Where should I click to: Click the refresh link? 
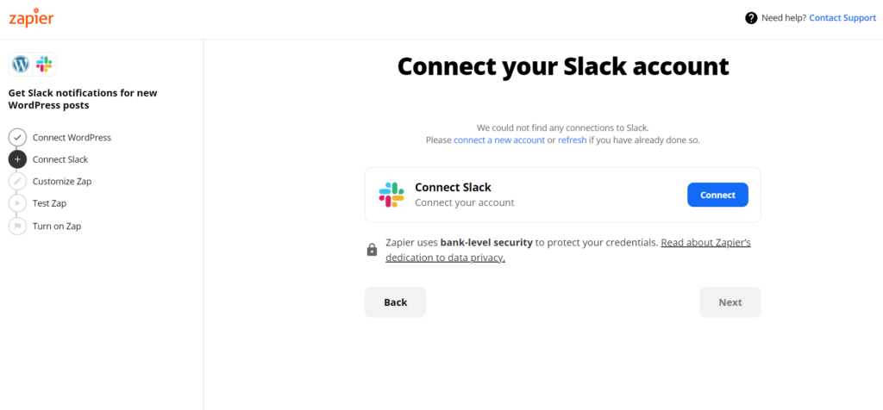tap(573, 140)
